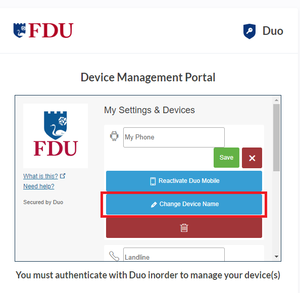Click the FDU logo in the header
Image resolution: width=300 pixels, height=293 pixels.
(43, 30)
